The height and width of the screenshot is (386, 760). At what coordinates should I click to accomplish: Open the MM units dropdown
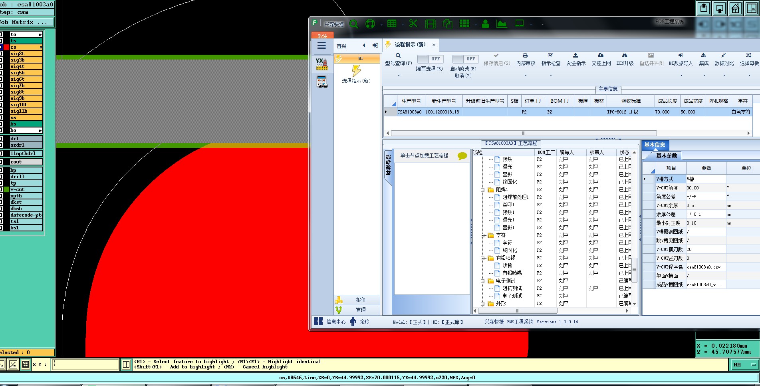point(744,364)
